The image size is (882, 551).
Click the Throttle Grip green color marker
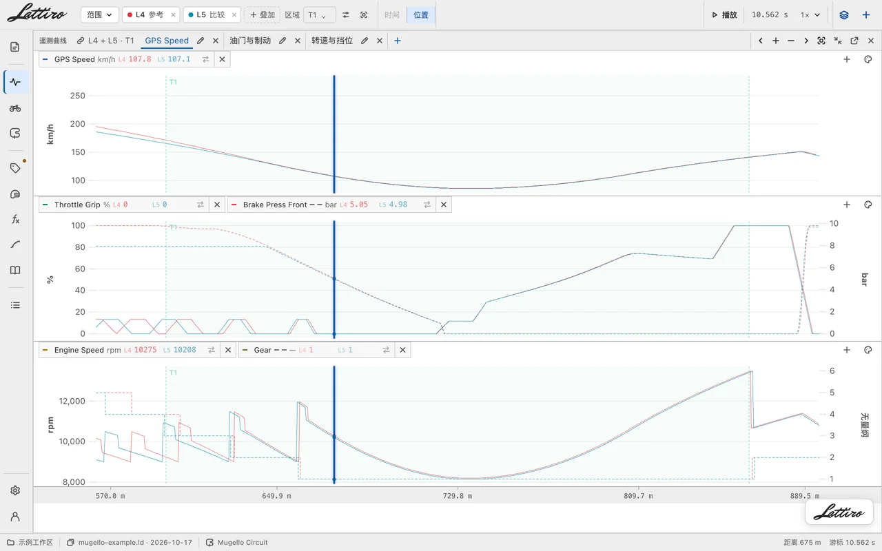(45, 205)
